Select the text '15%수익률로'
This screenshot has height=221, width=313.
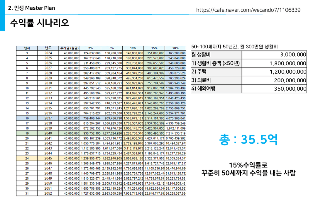(x=248, y=165)
